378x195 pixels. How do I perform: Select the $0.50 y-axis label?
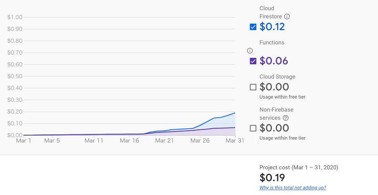(15, 76)
